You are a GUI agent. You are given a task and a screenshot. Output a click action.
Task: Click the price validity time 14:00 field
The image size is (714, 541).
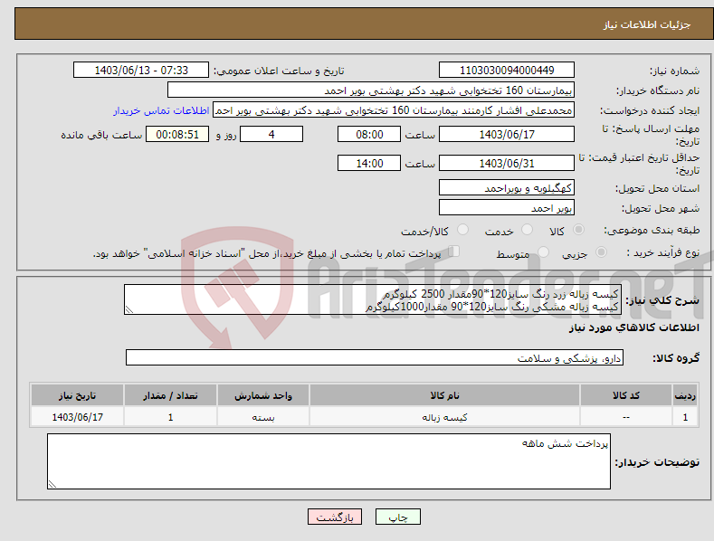[369, 163]
